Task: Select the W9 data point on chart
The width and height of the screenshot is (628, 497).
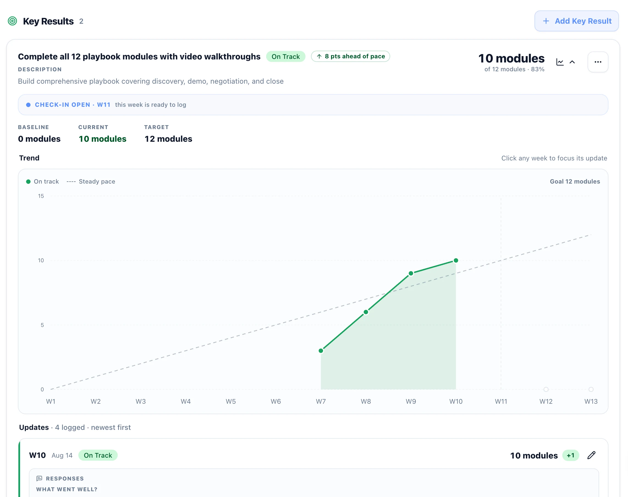Action: tap(411, 273)
